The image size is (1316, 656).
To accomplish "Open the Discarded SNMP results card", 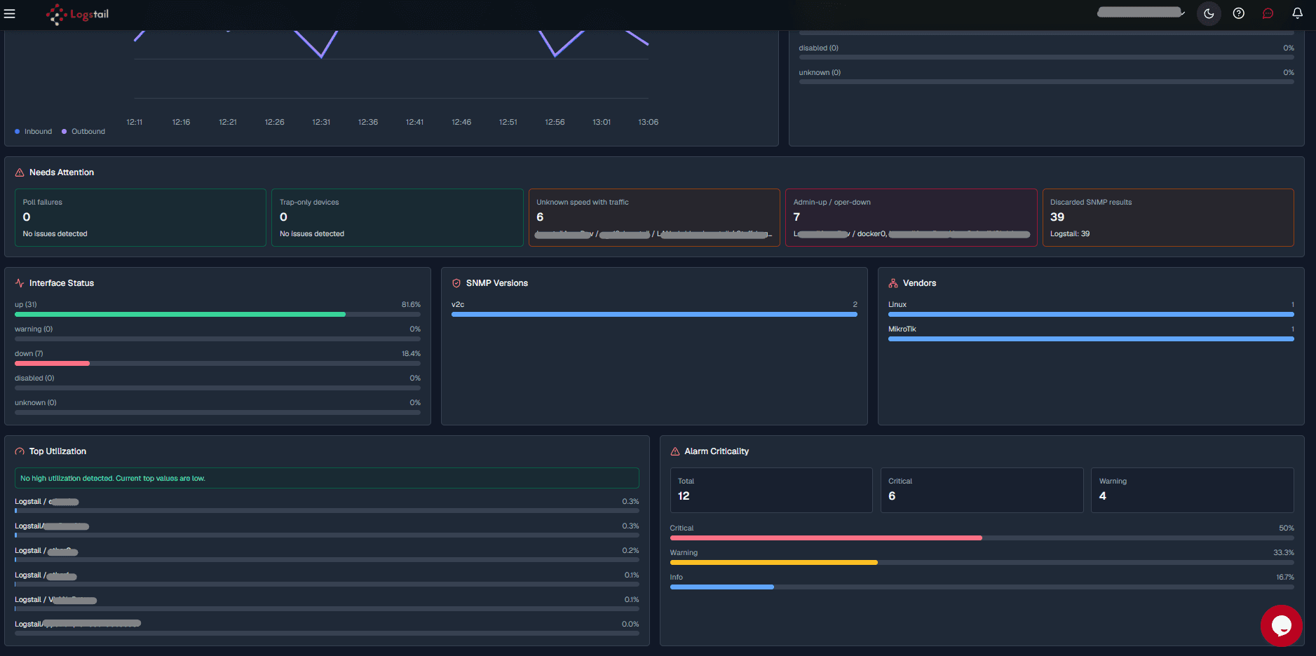I will coord(1168,217).
